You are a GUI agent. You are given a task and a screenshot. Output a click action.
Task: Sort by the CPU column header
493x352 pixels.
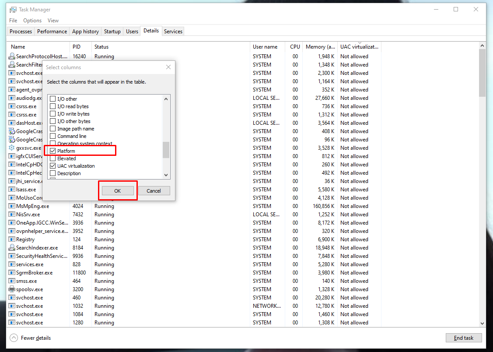click(294, 46)
